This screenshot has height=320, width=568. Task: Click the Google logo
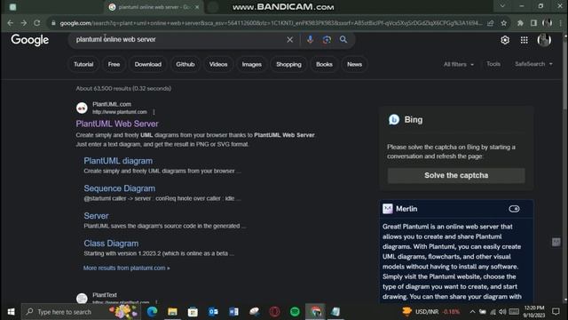29,39
